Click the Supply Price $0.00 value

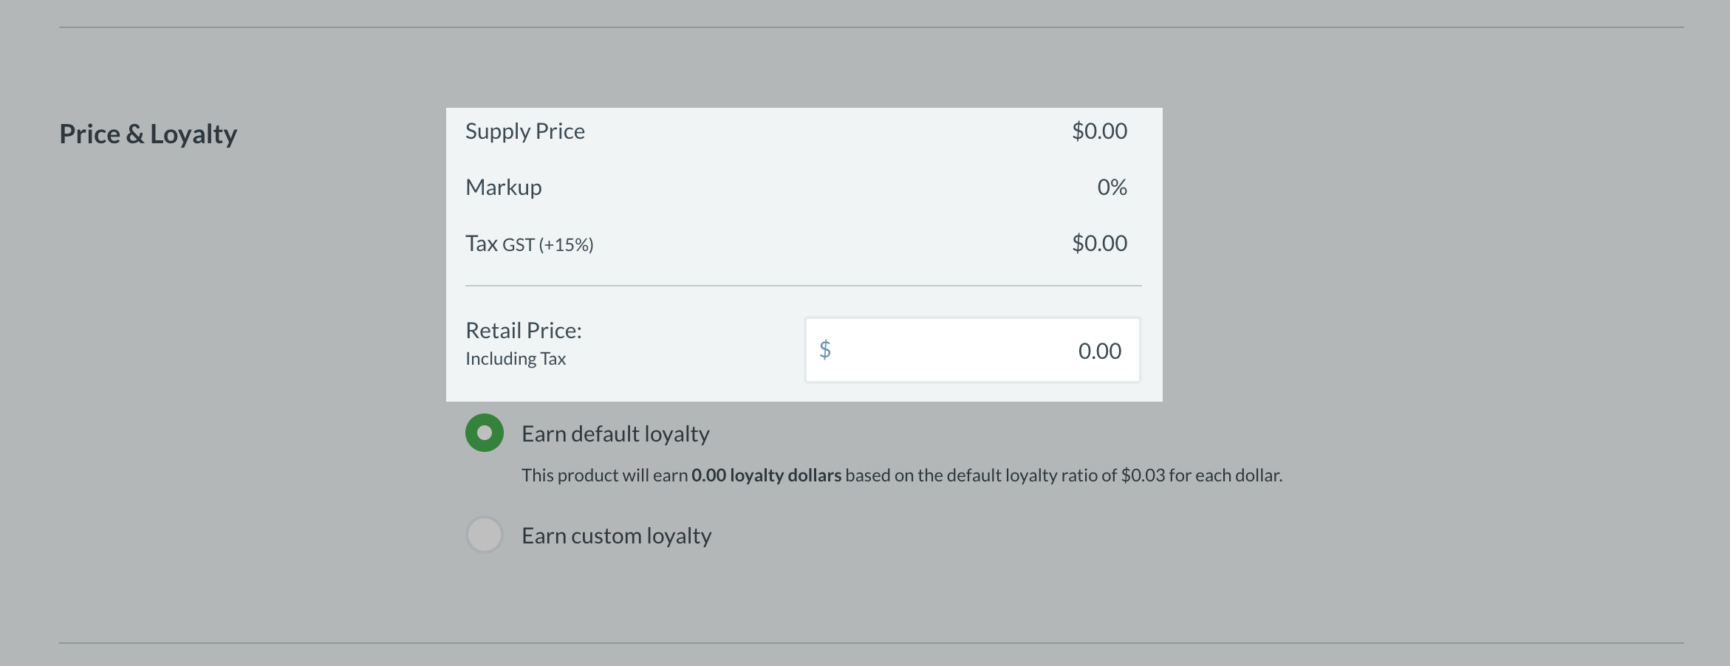pos(1099,131)
